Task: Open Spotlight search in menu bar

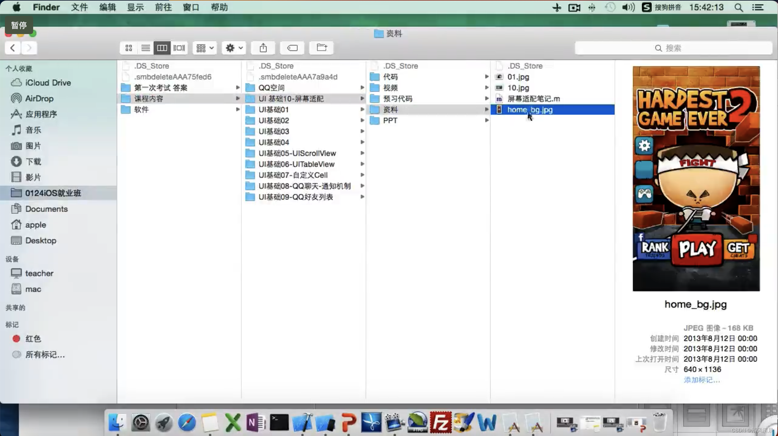Action: tap(739, 7)
